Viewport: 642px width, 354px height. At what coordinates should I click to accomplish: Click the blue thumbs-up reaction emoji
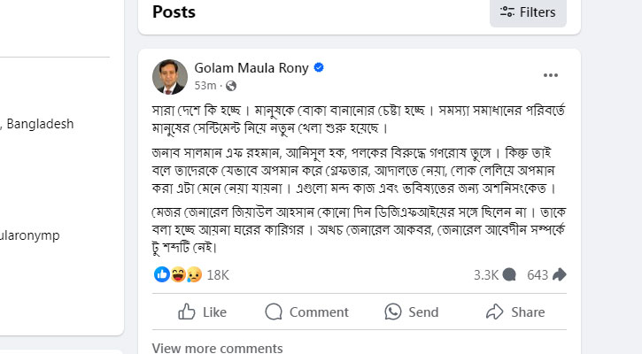161,275
